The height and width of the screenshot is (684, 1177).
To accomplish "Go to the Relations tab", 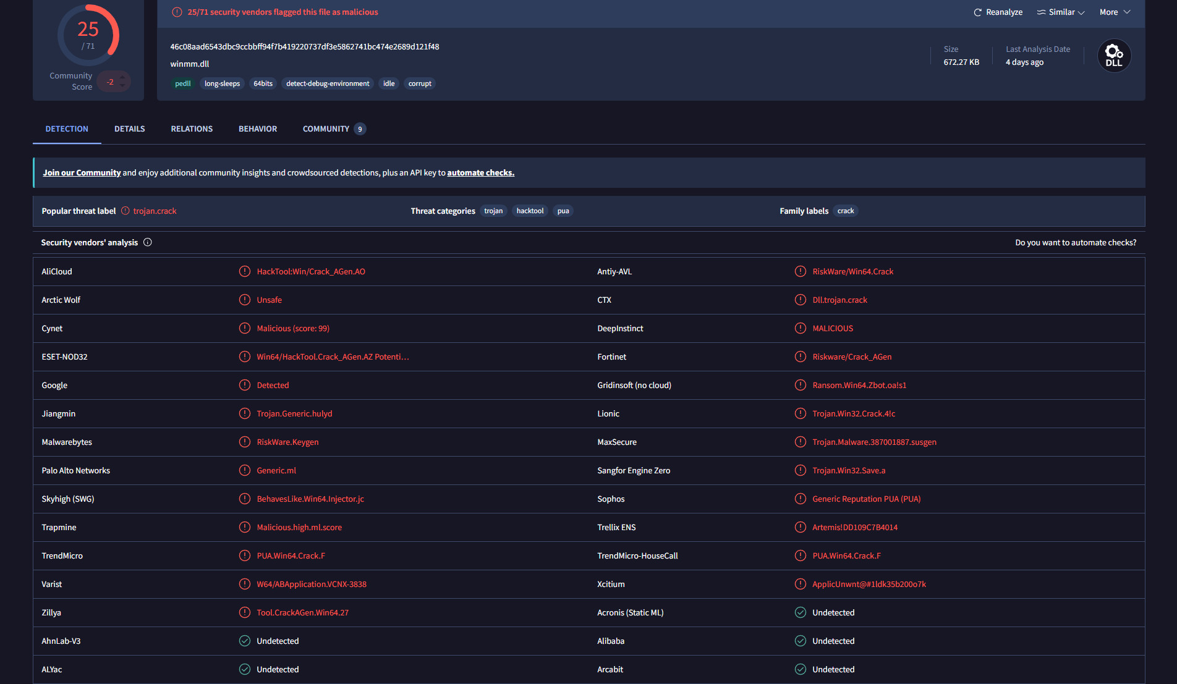I will coord(192,129).
